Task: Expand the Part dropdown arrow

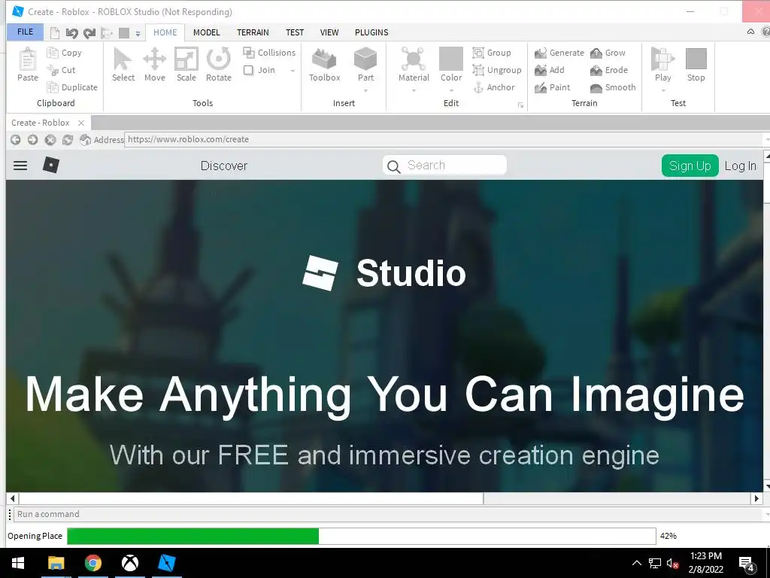Action: tap(366, 90)
